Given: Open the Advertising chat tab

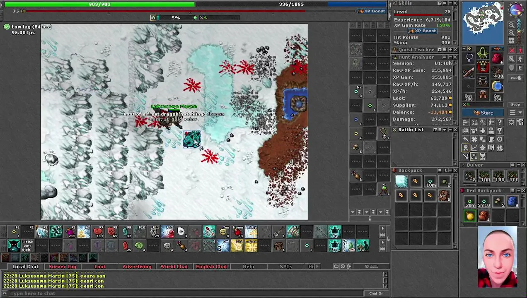Looking at the screenshot, I should coord(137,267).
